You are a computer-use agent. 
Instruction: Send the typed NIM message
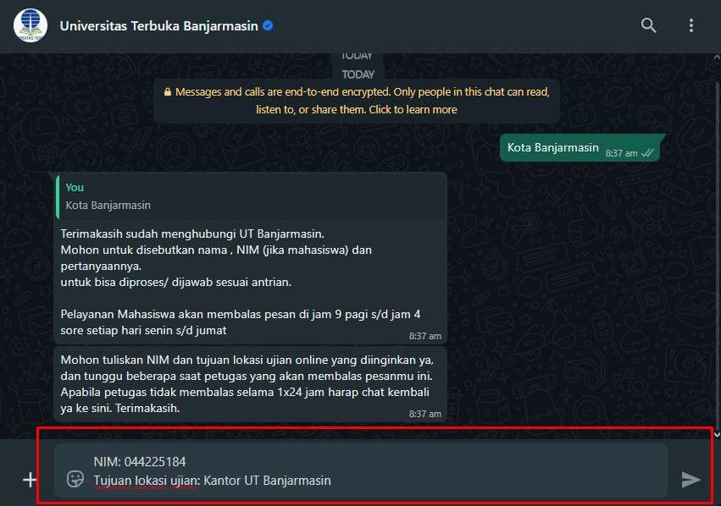point(690,480)
